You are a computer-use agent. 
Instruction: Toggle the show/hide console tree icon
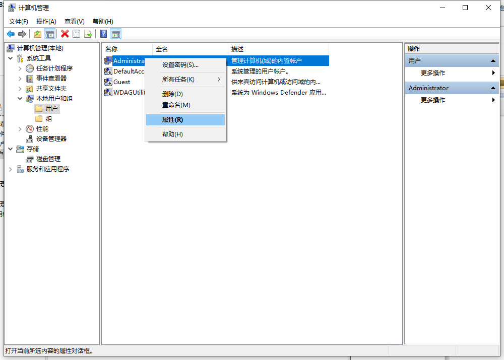pyautogui.click(x=49, y=34)
